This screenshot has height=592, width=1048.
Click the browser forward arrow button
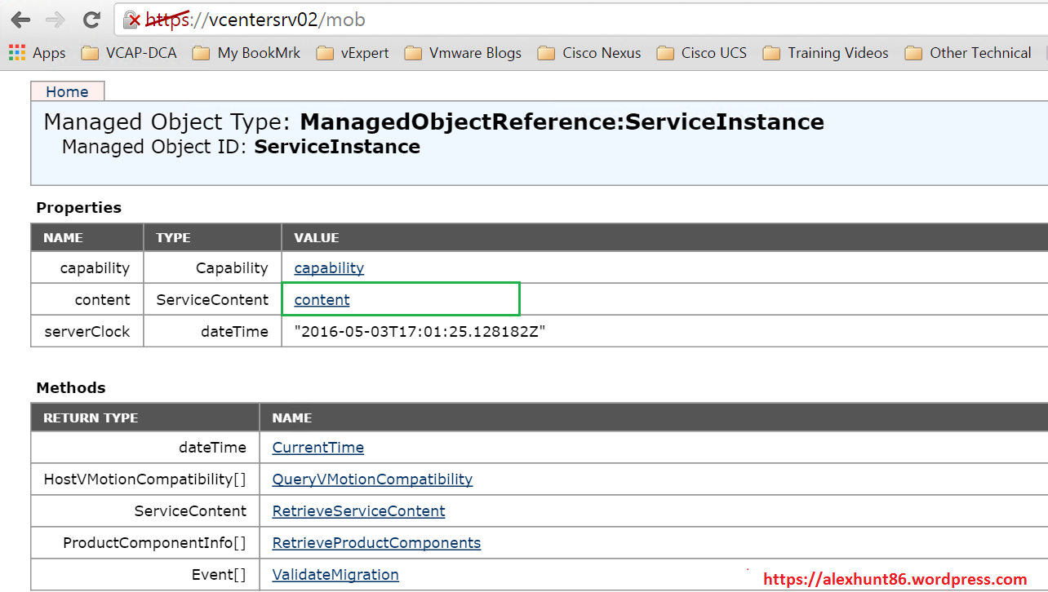pyautogui.click(x=56, y=20)
